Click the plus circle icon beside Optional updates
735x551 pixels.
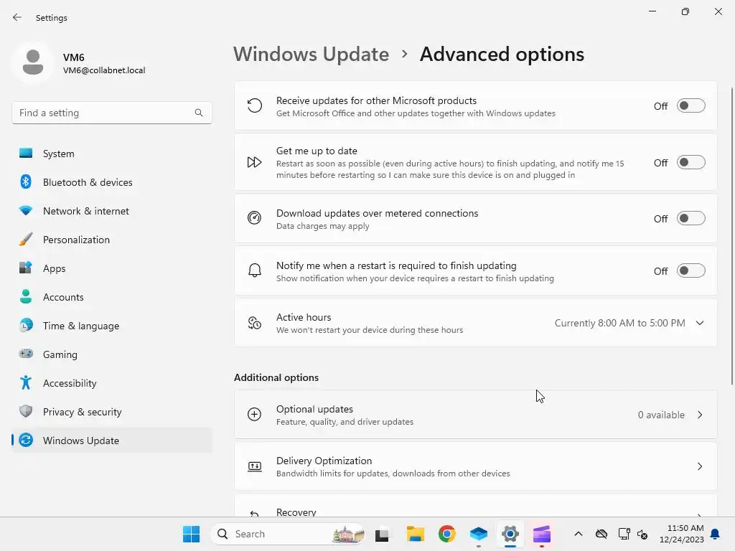pos(255,414)
